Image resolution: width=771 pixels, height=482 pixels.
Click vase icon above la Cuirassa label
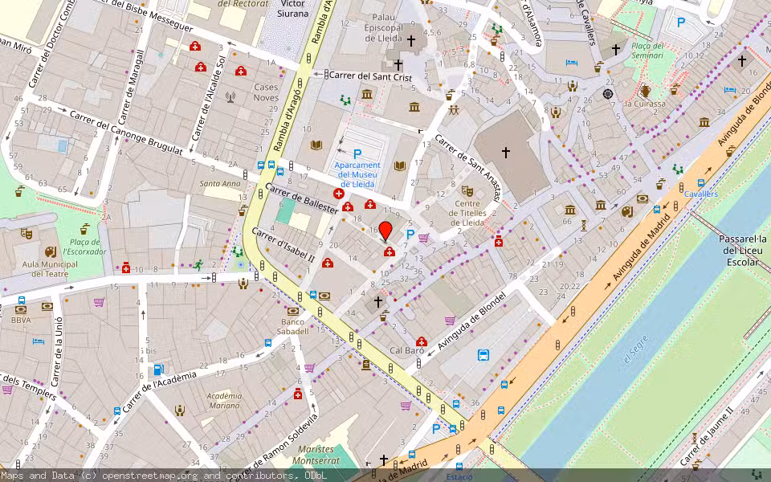click(646, 92)
